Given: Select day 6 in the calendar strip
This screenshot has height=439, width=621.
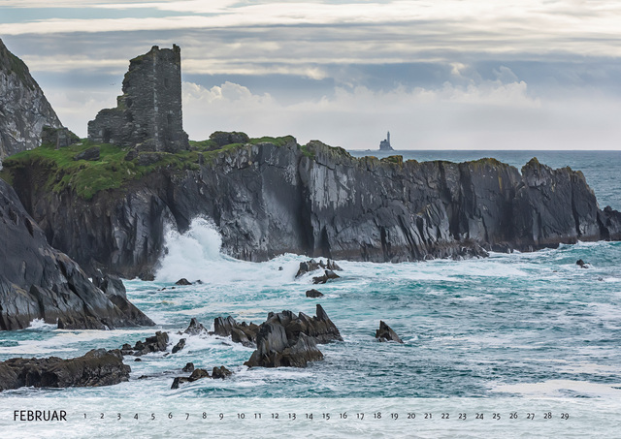Looking at the screenshot, I should (x=171, y=416).
